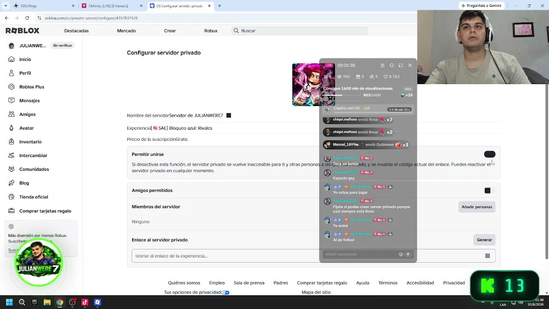Open the Ayuda footer link
Viewport: 549px width, 309px height.
coord(363,283)
